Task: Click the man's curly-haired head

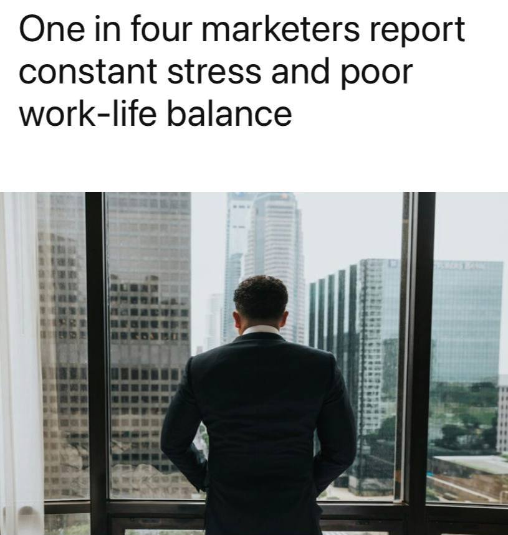Action: 261,301
